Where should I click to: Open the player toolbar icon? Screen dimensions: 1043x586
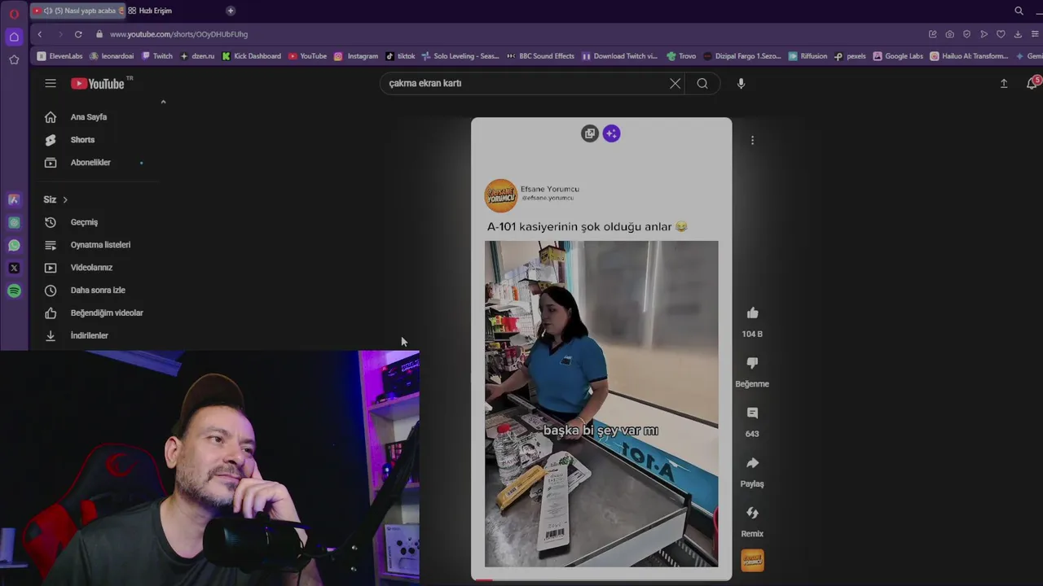click(x=984, y=34)
